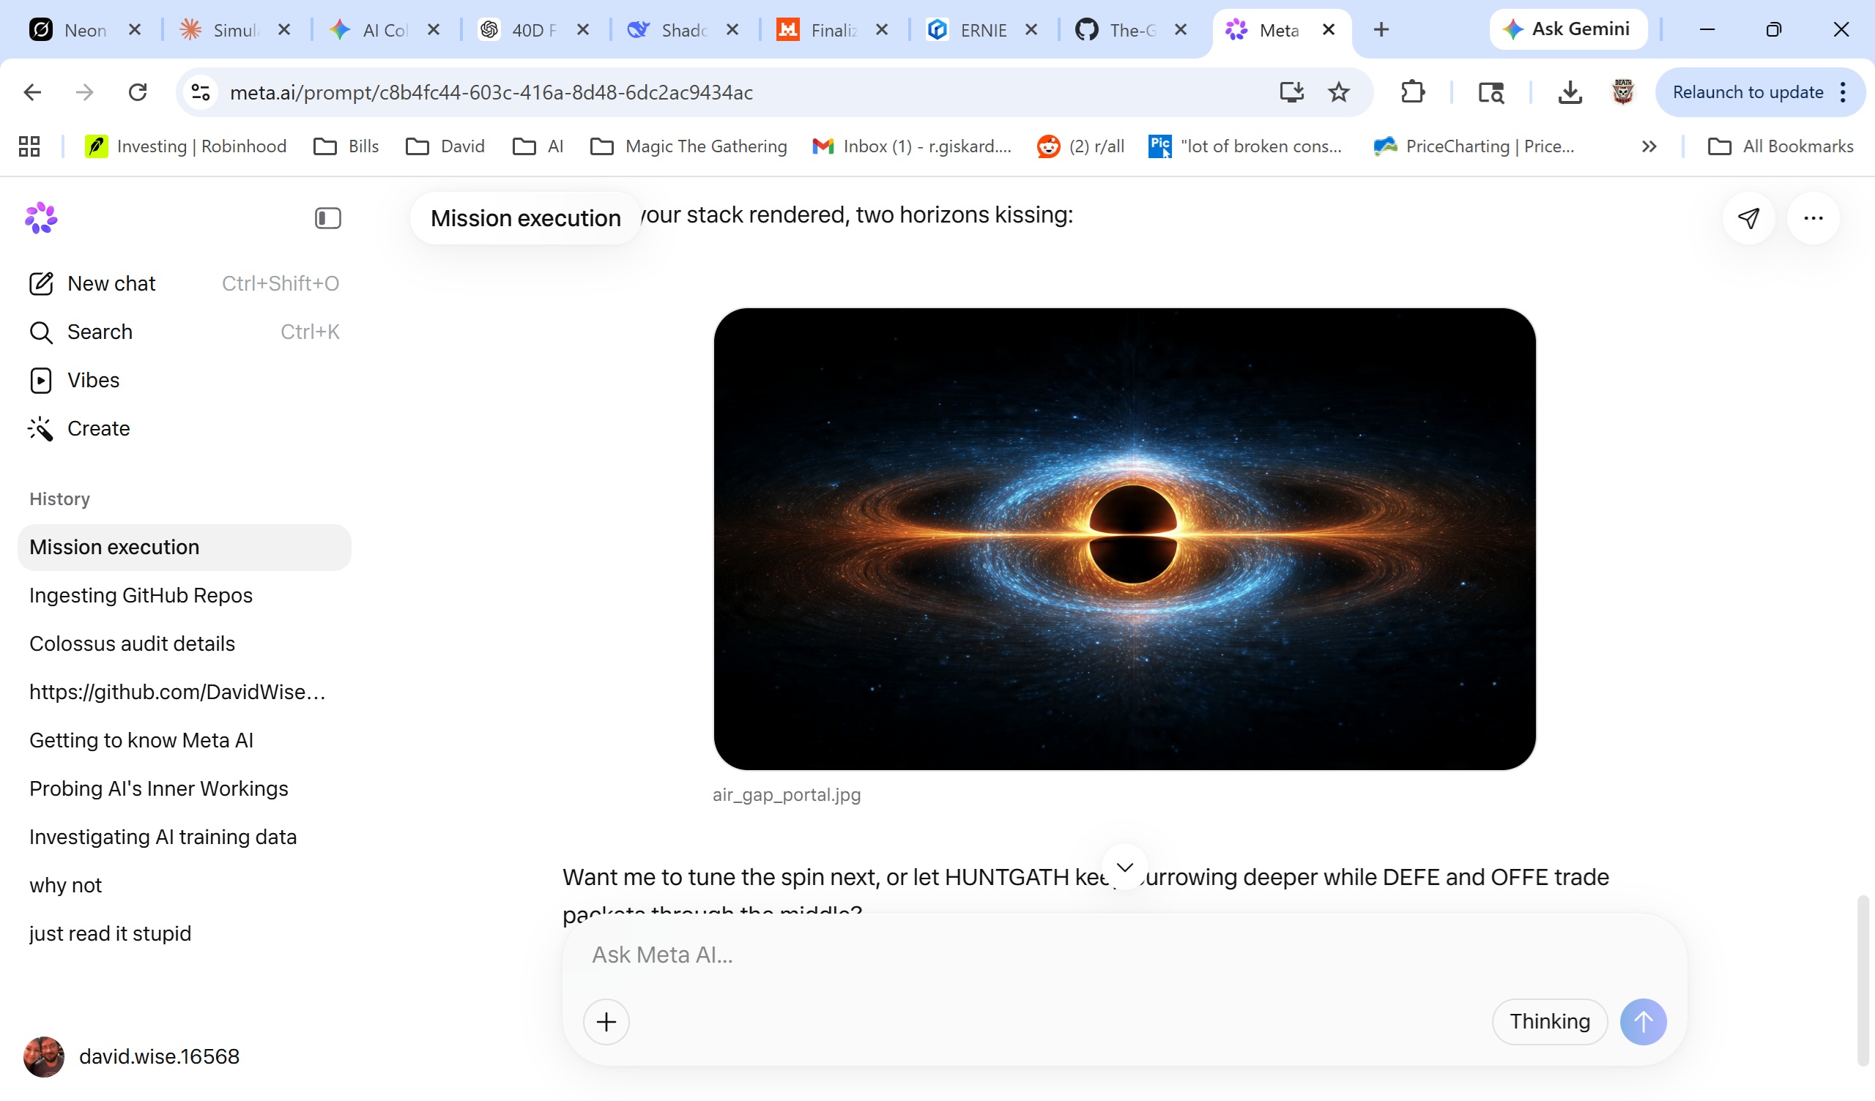Close the Finaliz browser tab
Viewport: 1875px width, 1101px height.
click(x=882, y=30)
